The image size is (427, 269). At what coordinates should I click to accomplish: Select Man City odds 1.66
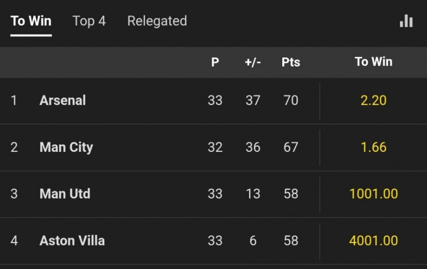coord(373,147)
